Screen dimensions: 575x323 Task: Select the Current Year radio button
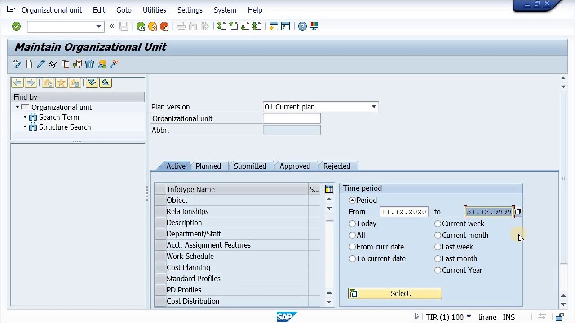click(x=438, y=270)
